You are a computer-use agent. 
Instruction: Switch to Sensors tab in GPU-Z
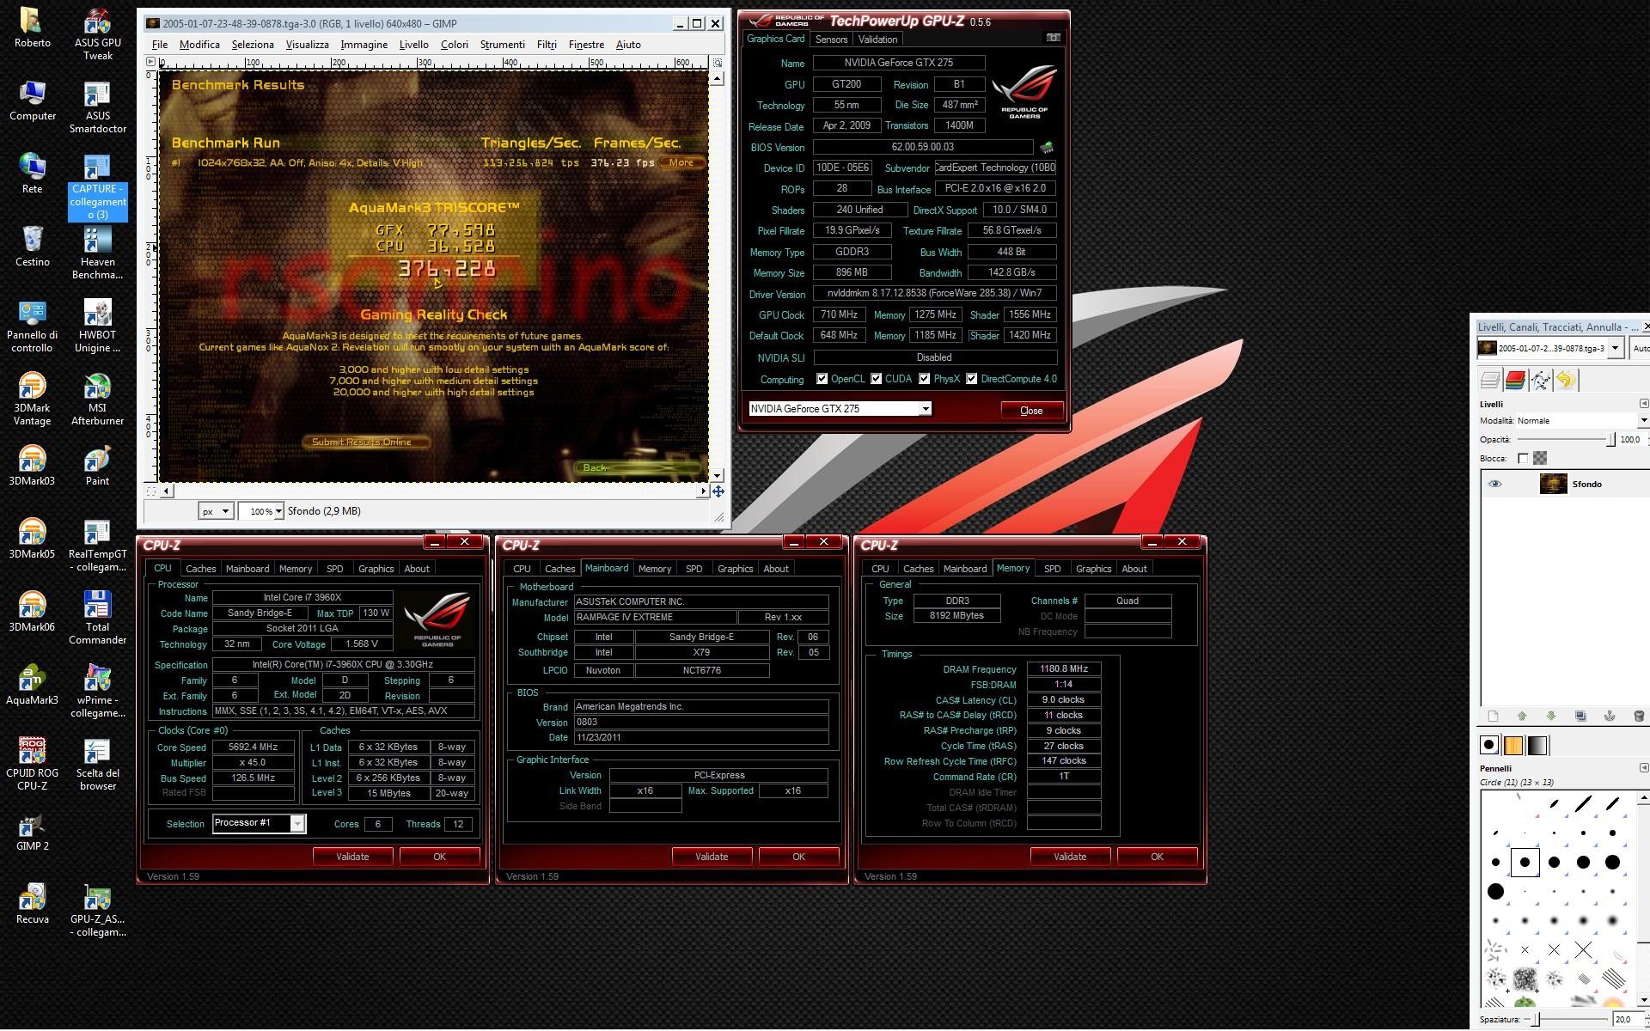pos(831,40)
